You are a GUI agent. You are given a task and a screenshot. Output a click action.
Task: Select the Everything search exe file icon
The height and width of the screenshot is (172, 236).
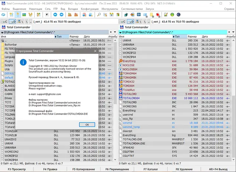point(121,61)
